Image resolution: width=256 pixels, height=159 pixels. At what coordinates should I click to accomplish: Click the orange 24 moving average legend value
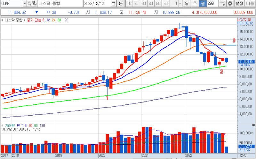coord(54,20)
